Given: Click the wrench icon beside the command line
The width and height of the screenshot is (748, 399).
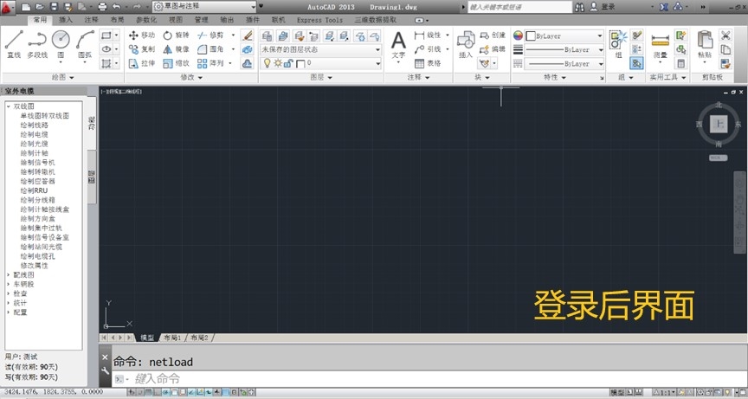Looking at the screenshot, I should [106, 370].
